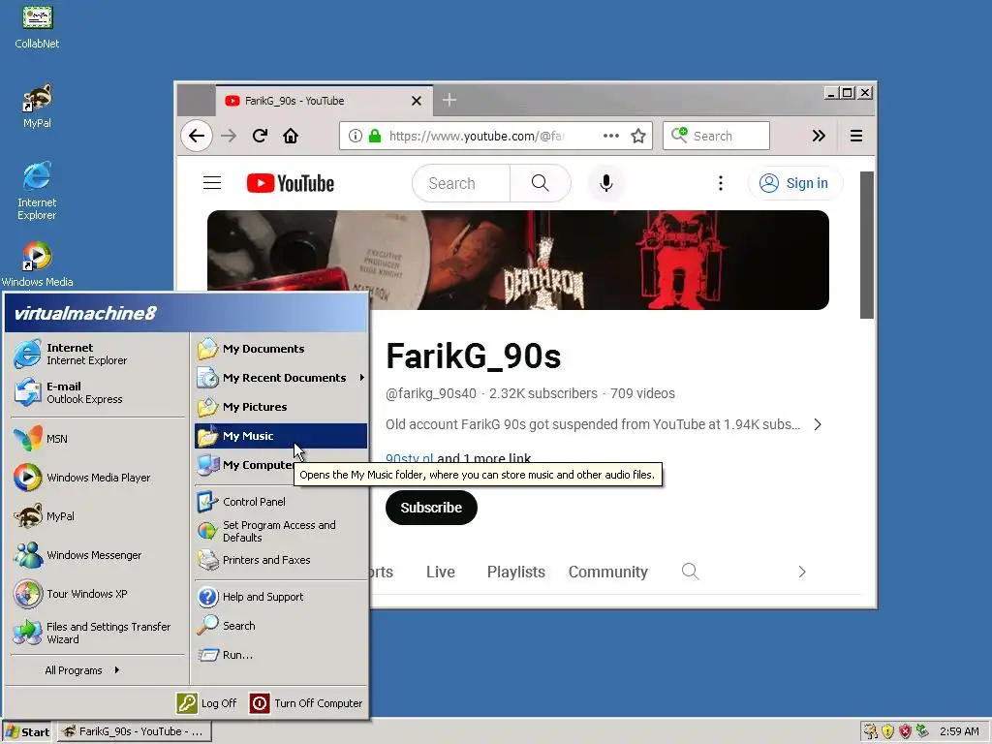992x744 pixels.
Task: Click the page vertical scrollbar thumb
Action: (x=867, y=245)
